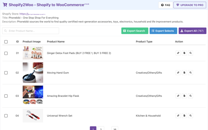Open Moving Hand Gum product thumbnail
208x130 pixels.
pos(33,72)
